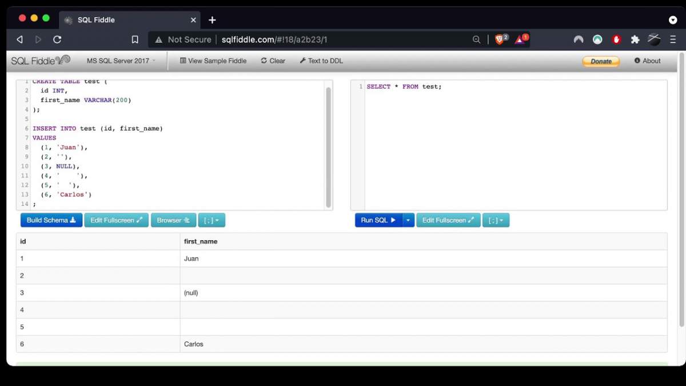Click the Donate button
Image resolution: width=686 pixels, height=386 pixels.
coord(601,61)
